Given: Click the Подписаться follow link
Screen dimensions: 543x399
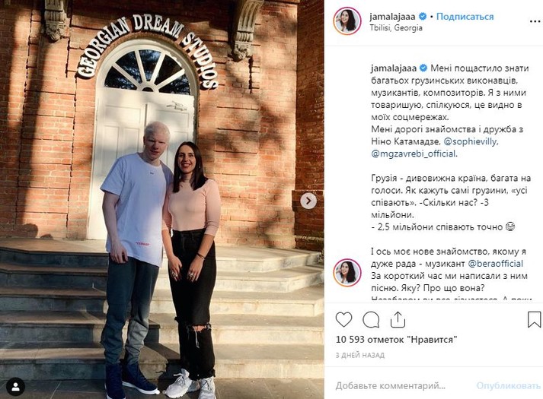Looking at the screenshot, I should click(x=465, y=16).
